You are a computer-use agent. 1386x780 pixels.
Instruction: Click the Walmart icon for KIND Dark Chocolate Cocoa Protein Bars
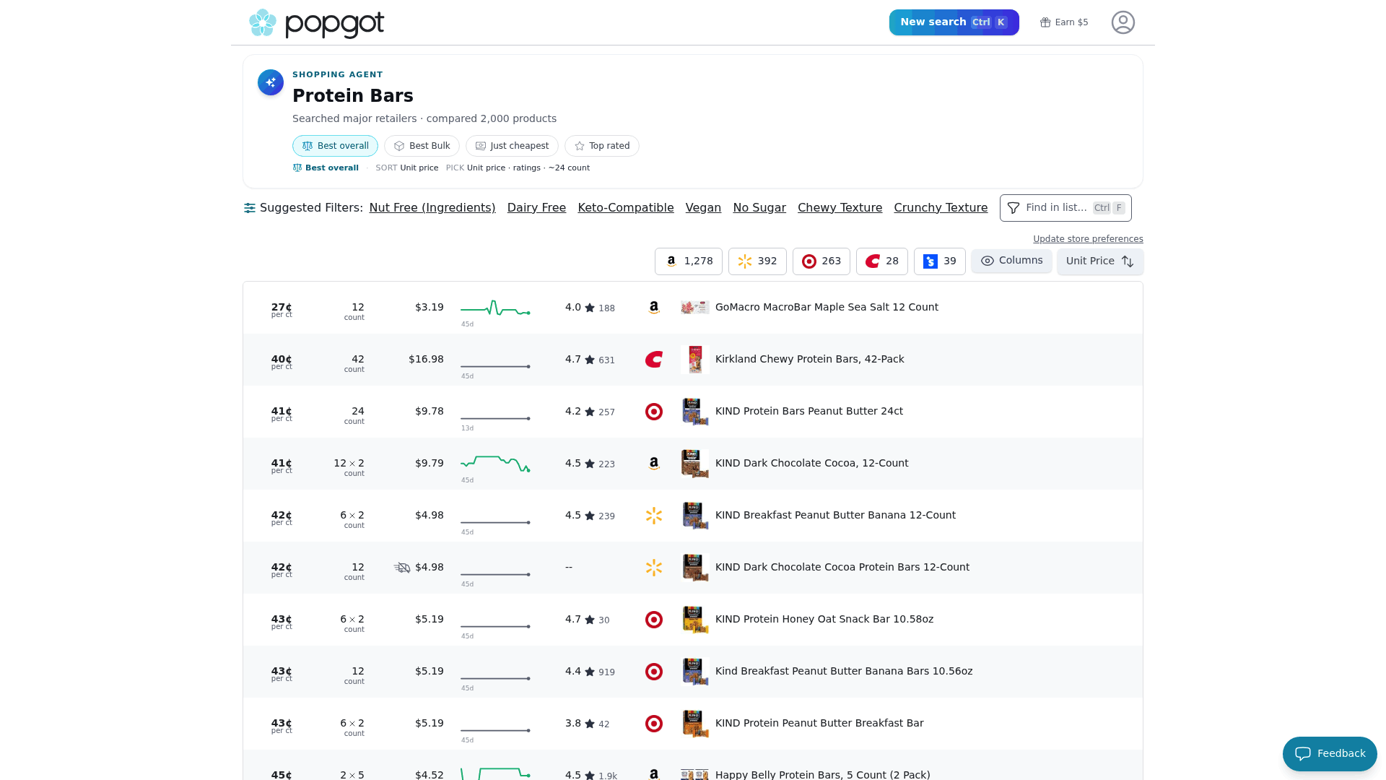pyautogui.click(x=654, y=568)
